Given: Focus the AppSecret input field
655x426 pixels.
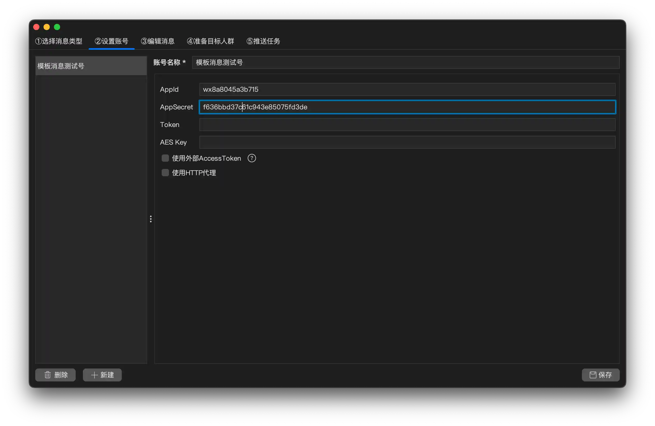Looking at the screenshot, I should click(x=407, y=107).
